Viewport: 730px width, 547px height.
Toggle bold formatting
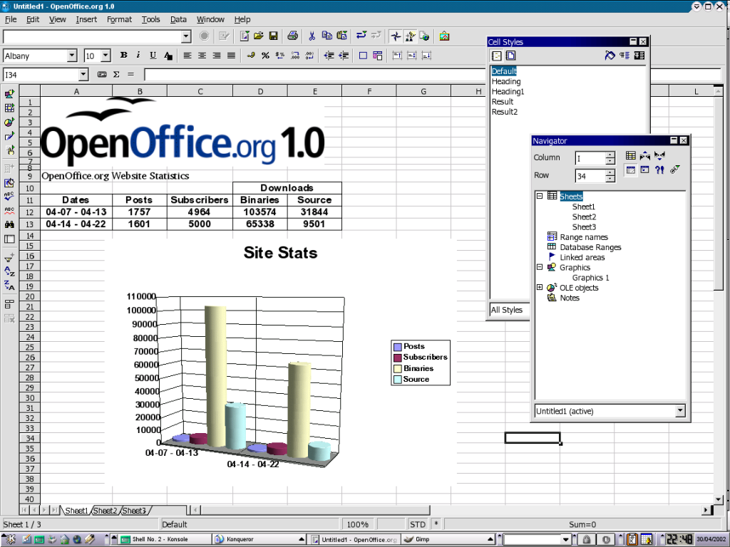point(123,56)
